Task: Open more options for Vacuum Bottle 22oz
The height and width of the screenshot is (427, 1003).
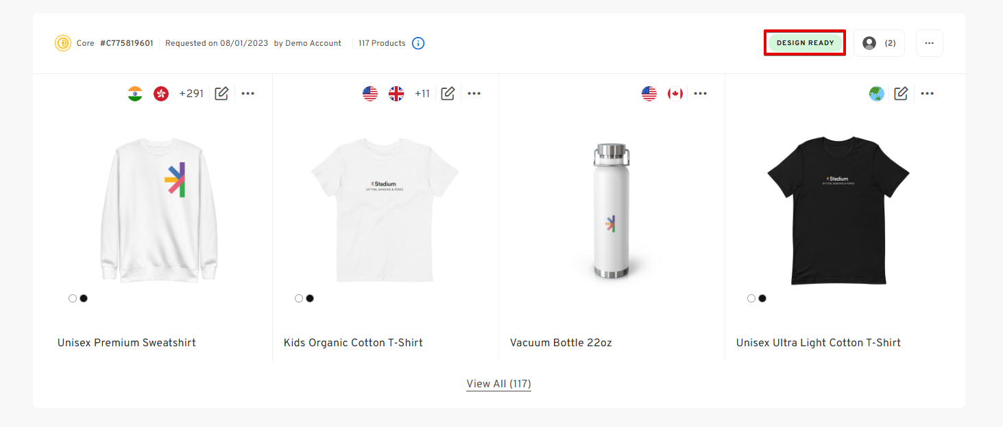Action: (x=700, y=94)
